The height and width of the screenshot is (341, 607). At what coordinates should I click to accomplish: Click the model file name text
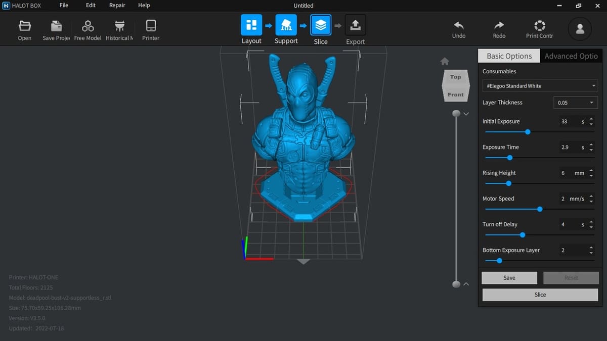(x=60, y=298)
